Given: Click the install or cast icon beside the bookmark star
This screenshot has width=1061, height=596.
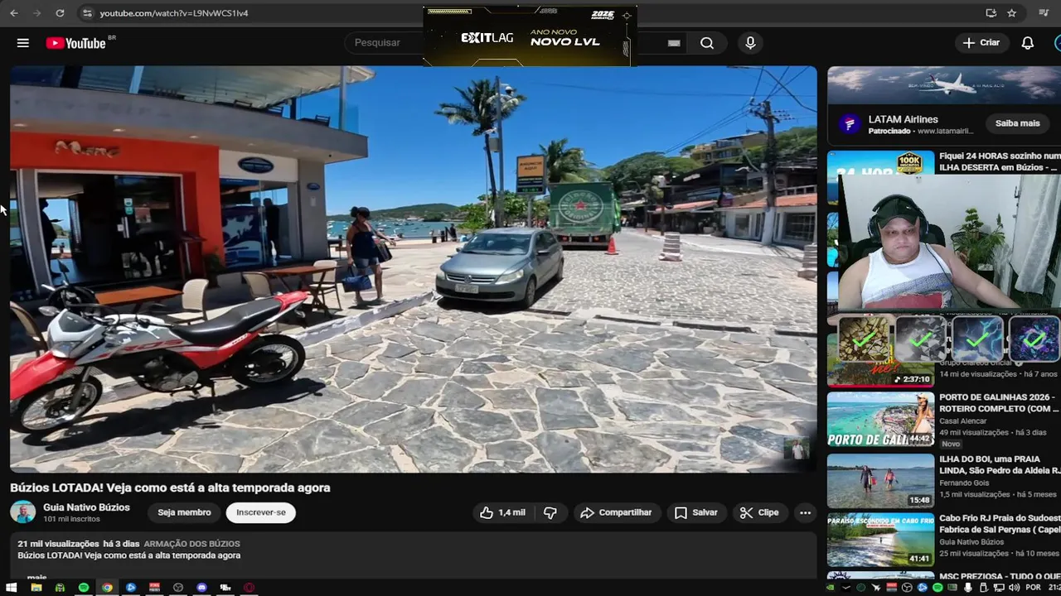Looking at the screenshot, I should [x=991, y=13].
